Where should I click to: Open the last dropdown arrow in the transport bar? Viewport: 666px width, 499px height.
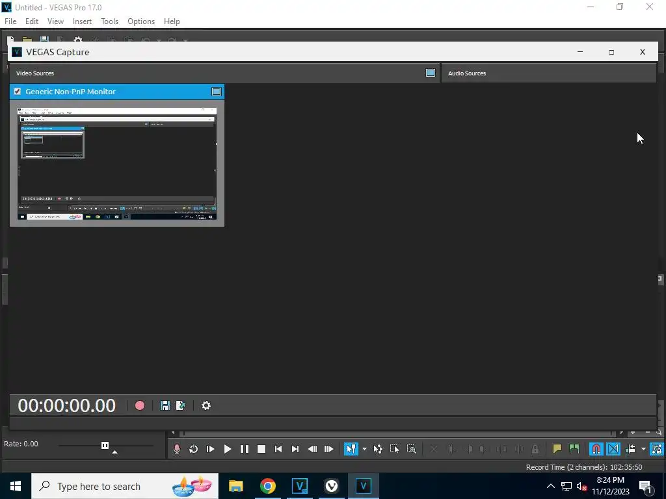[643, 449]
